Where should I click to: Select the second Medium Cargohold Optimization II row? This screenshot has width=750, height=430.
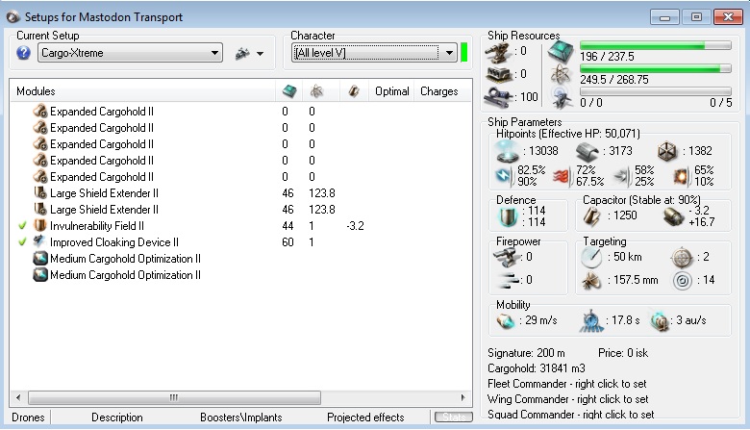240,274
